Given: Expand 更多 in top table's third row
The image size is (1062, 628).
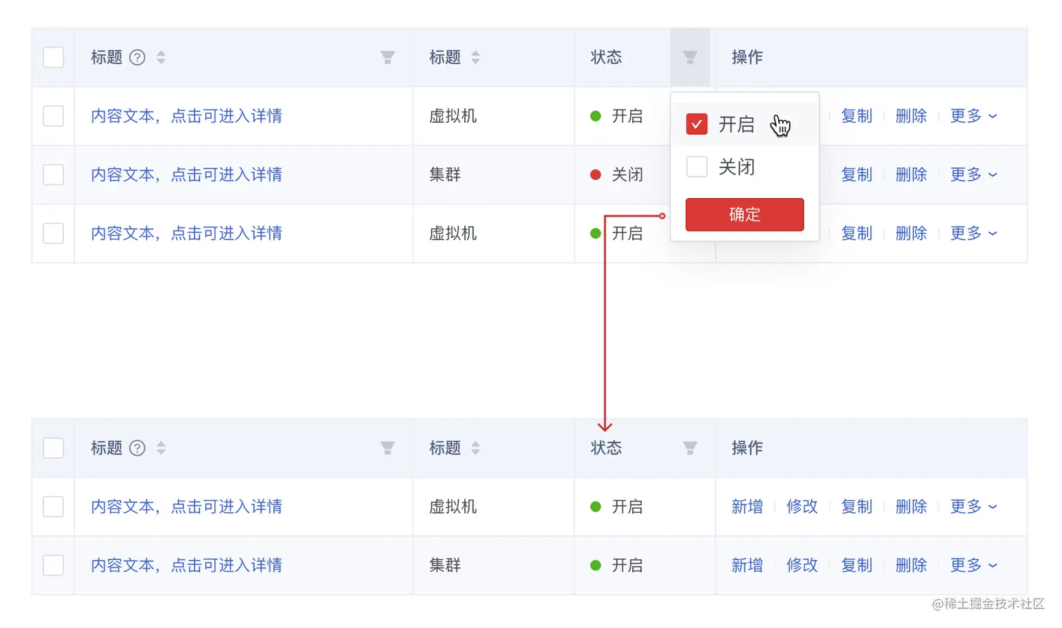Looking at the screenshot, I should point(973,233).
